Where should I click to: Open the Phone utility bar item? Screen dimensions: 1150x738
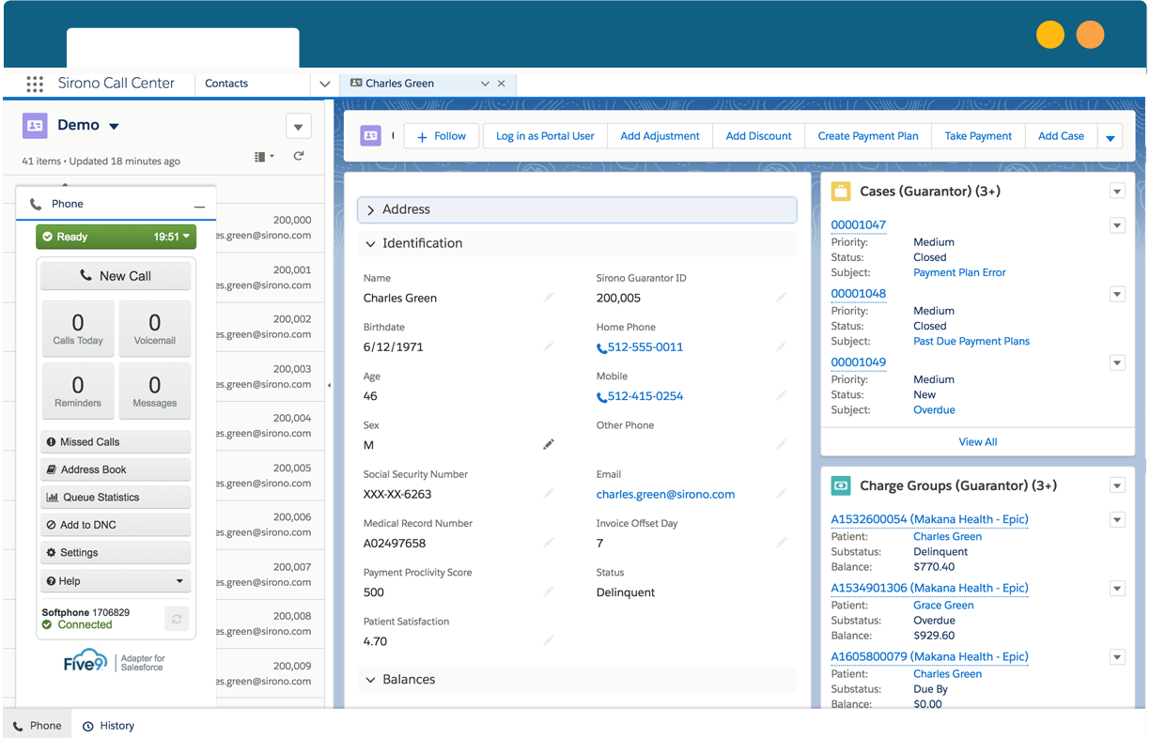(x=38, y=726)
